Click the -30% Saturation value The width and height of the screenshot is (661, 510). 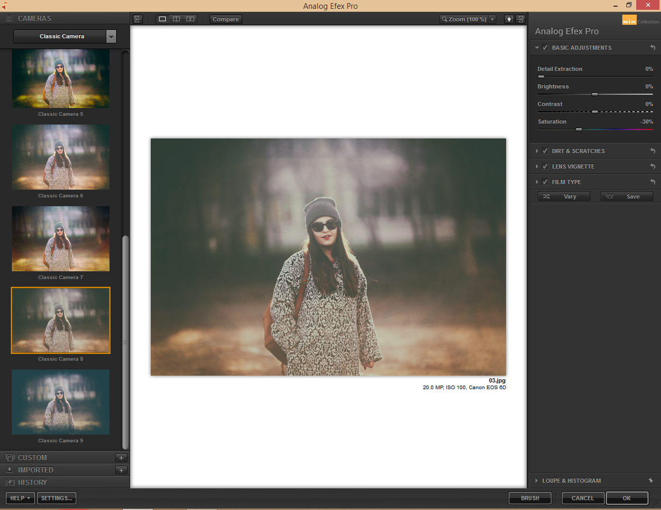[x=647, y=121]
